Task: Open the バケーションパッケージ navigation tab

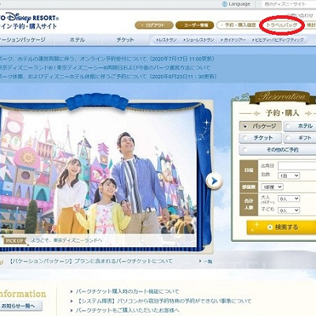Action: coord(26,39)
